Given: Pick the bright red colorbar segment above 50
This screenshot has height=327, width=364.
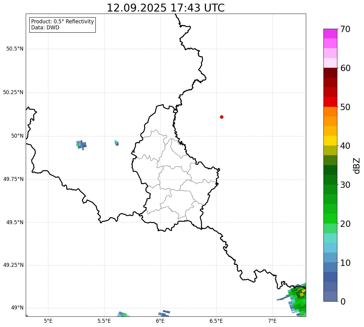Looking at the screenshot, I should (330, 102).
